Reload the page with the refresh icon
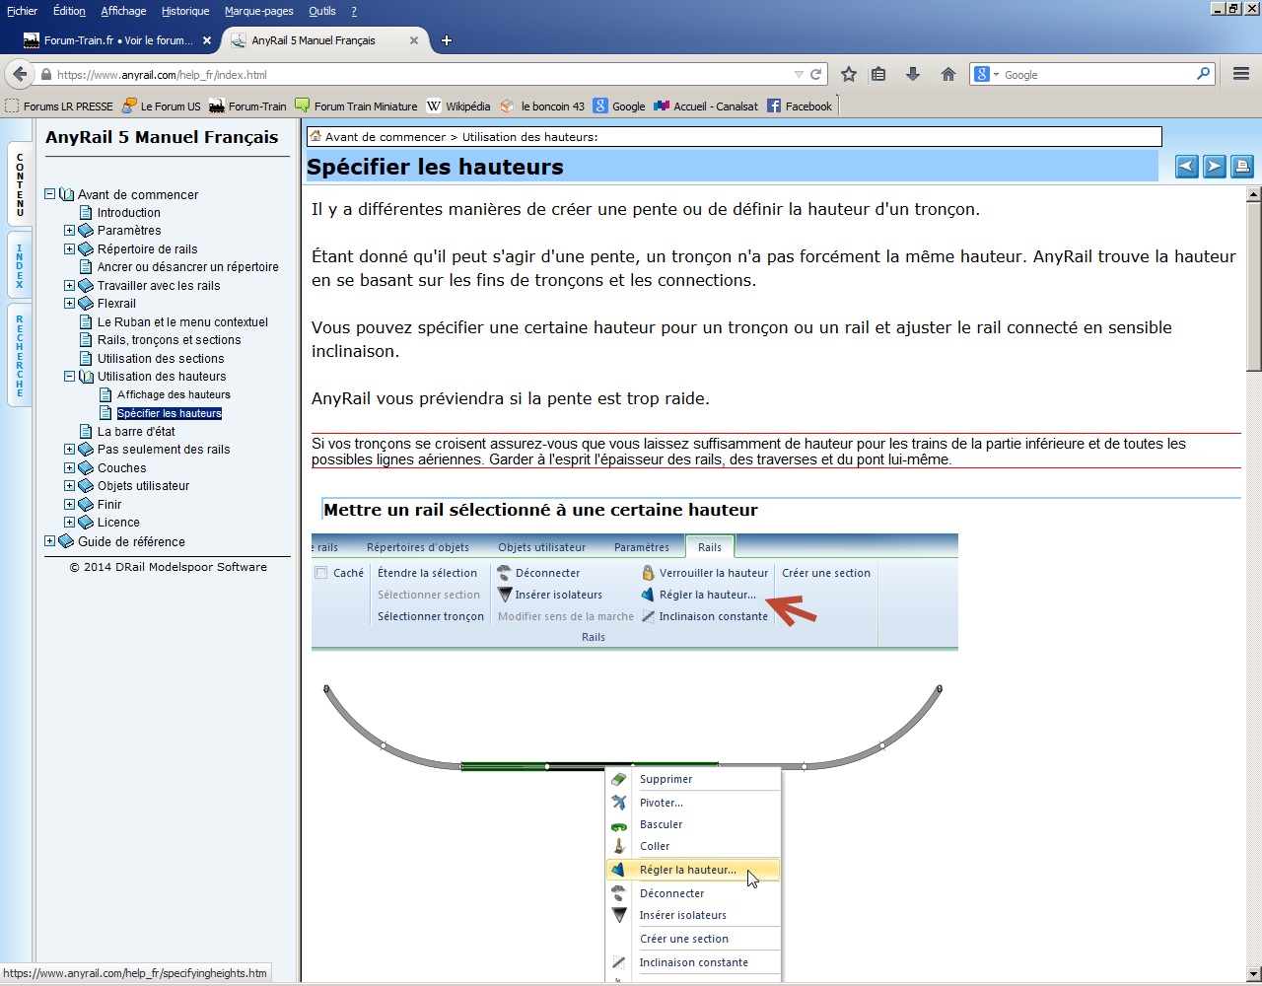The image size is (1262, 986). tap(816, 74)
